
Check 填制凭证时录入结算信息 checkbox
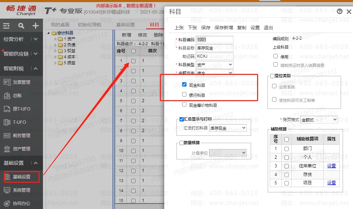[275, 65]
